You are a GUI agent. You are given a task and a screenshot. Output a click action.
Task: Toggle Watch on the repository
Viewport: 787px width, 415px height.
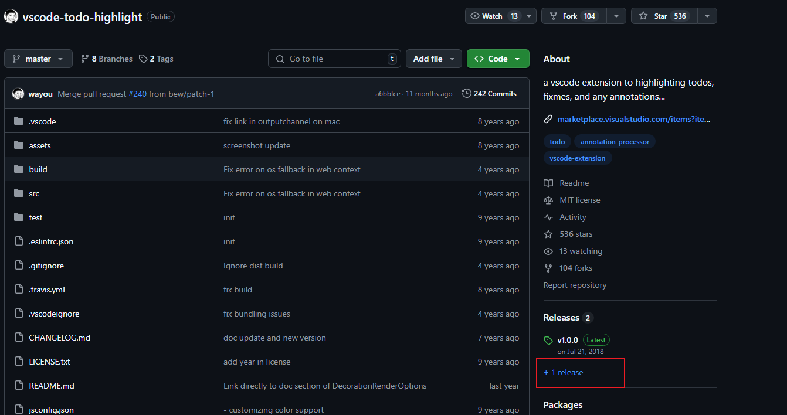point(493,16)
